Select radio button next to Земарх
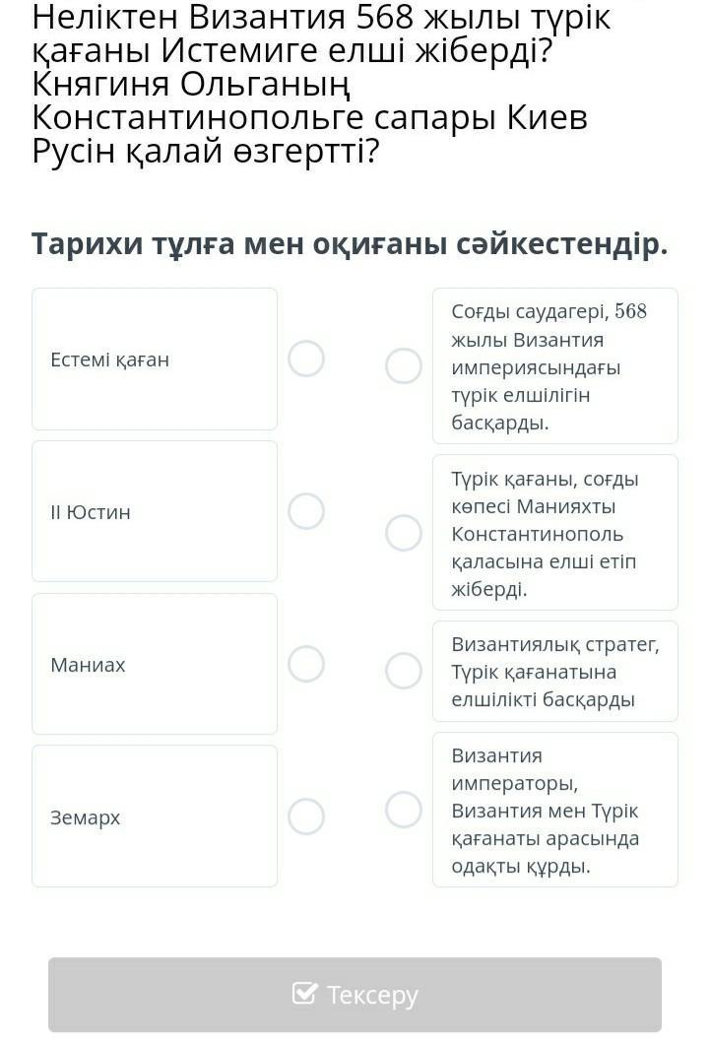The width and height of the screenshot is (709, 1044). tap(306, 816)
